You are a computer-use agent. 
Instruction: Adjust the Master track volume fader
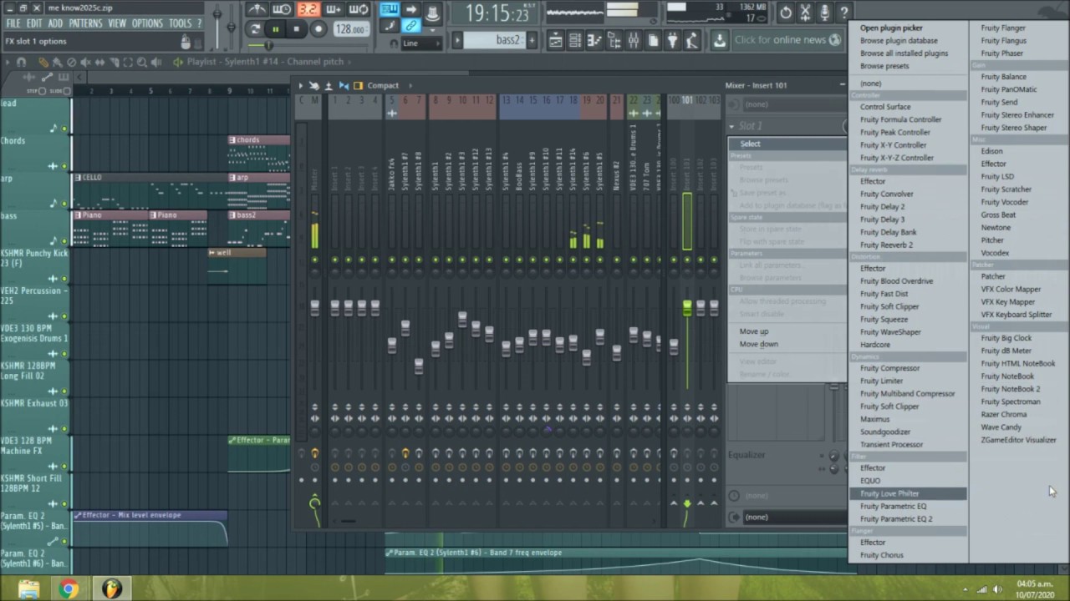314,307
